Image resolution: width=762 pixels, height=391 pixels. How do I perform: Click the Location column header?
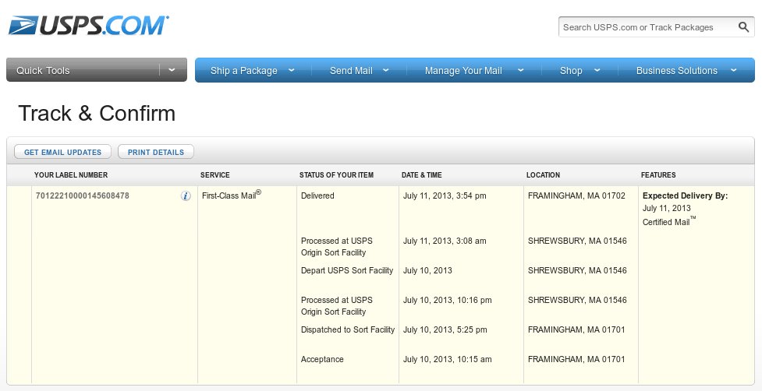click(x=543, y=174)
